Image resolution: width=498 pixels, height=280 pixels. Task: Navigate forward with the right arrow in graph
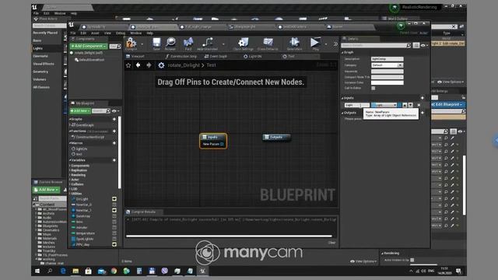(x=149, y=65)
